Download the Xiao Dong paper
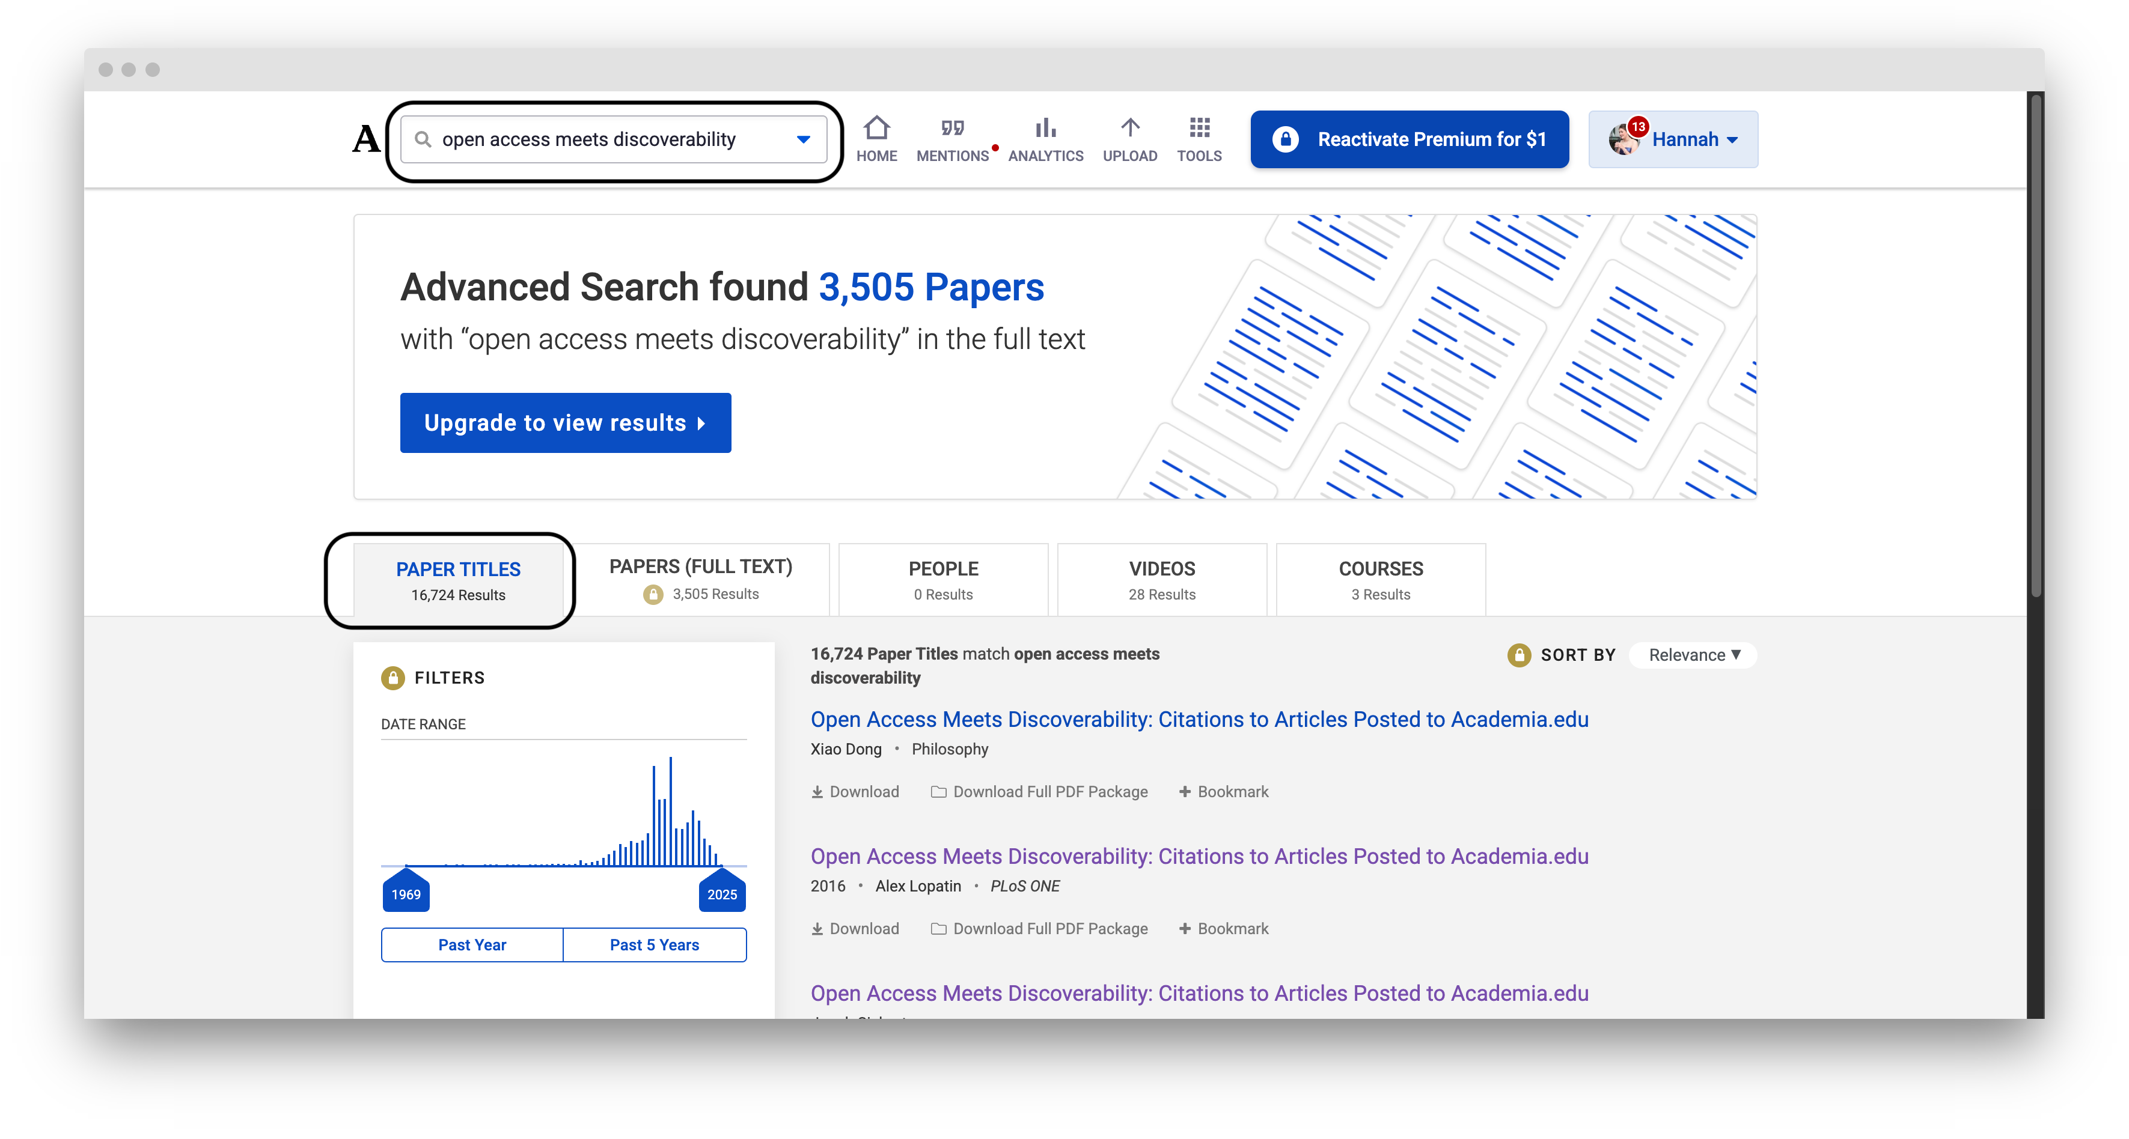The width and height of the screenshot is (2129, 1139). tap(855, 792)
